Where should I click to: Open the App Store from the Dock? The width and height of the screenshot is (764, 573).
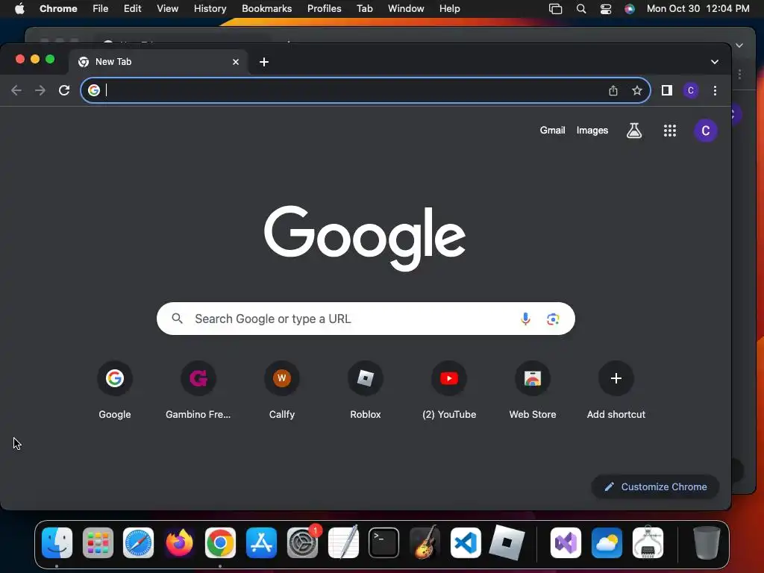pos(261,542)
